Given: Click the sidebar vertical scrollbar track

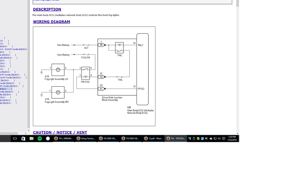Looking at the screenshot, I should point(29,65).
